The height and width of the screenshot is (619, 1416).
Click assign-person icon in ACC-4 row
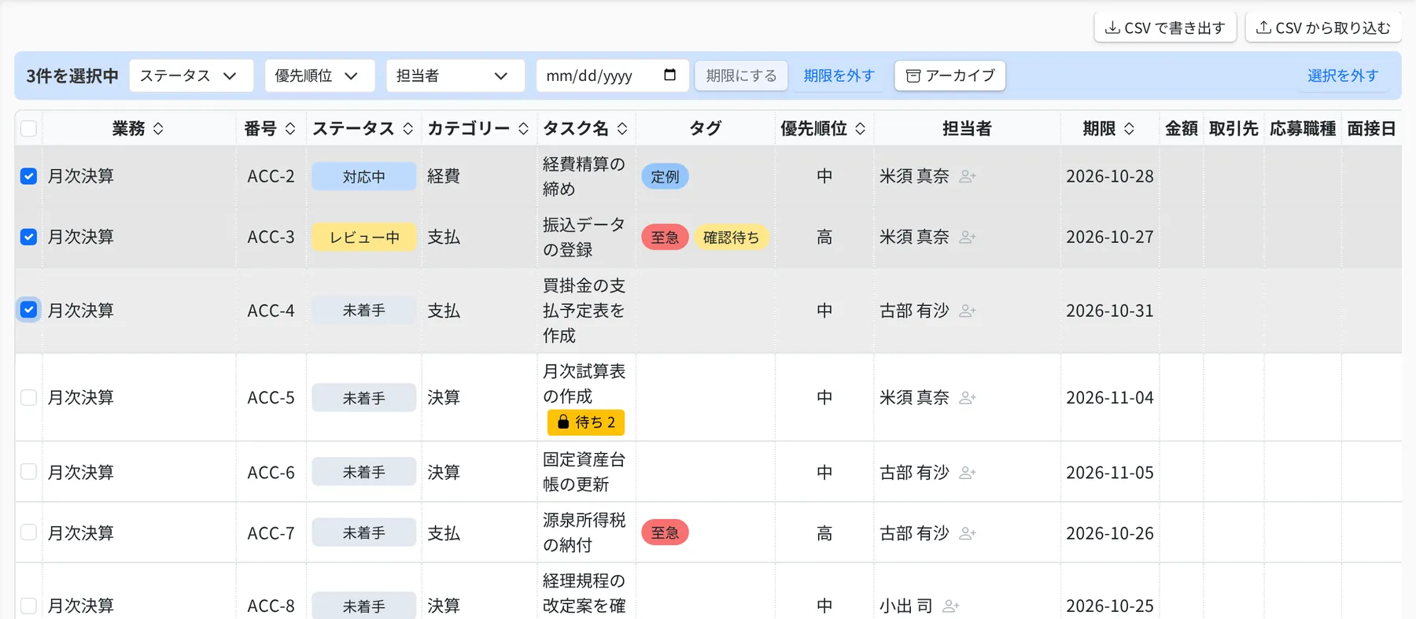pos(968,311)
